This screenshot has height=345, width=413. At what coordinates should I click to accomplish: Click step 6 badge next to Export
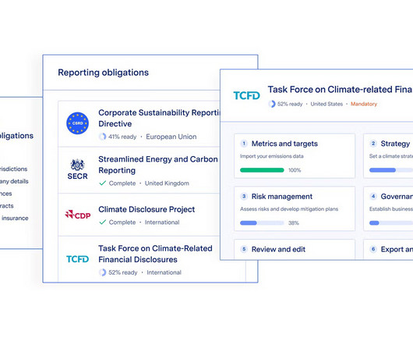coord(373,249)
